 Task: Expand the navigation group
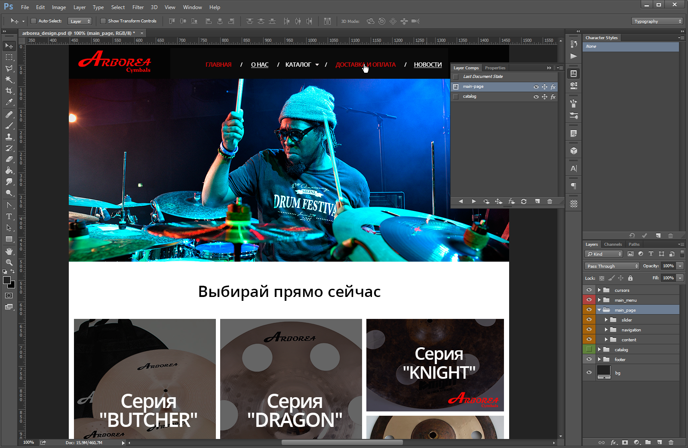[x=606, y=330]
